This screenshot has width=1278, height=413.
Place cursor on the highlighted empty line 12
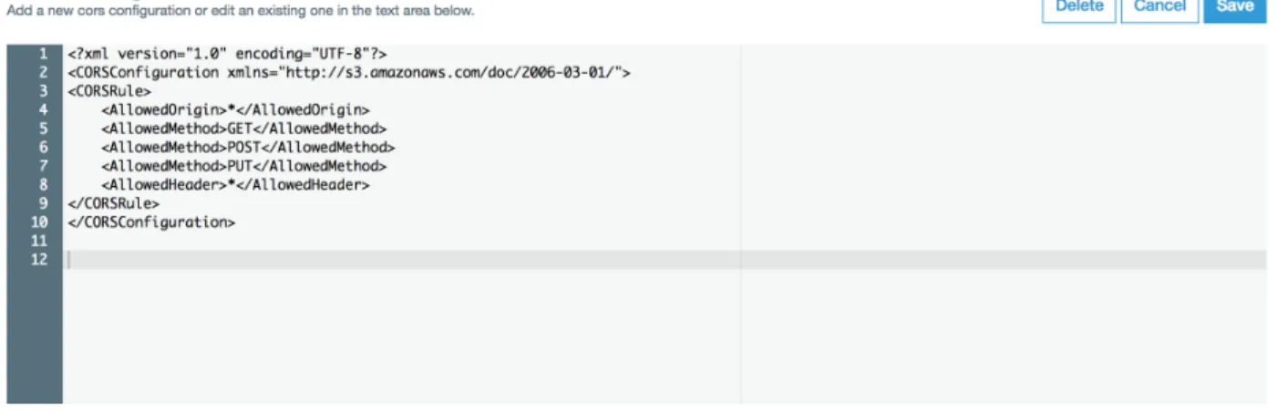click(x=665, y=260)
